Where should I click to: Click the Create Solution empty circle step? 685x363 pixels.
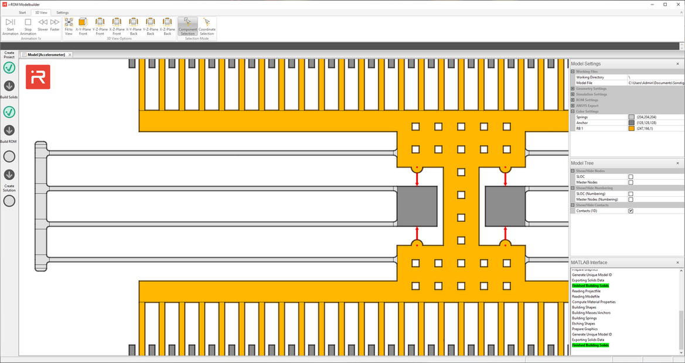tap(9, 201)
